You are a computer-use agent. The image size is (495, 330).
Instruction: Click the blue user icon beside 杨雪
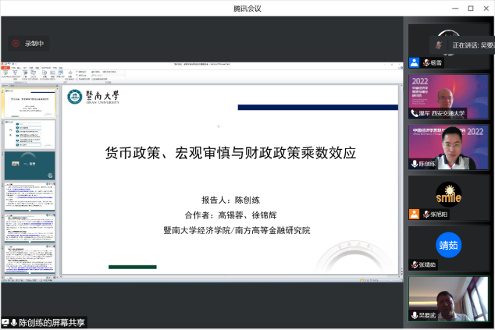click(x=415, y=63)
